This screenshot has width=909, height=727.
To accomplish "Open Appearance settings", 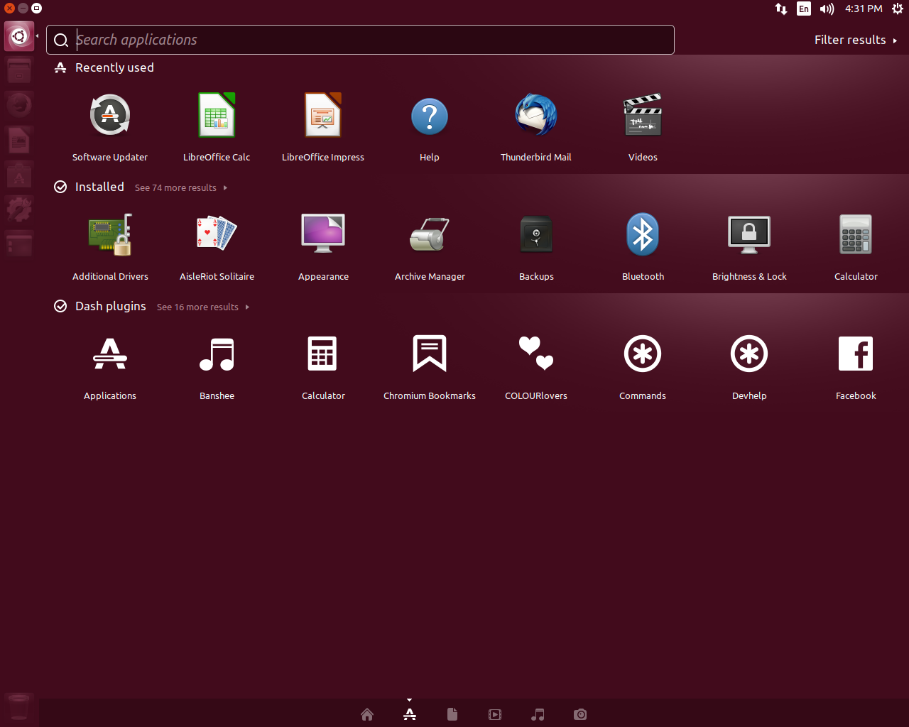I will coord(323,246).
